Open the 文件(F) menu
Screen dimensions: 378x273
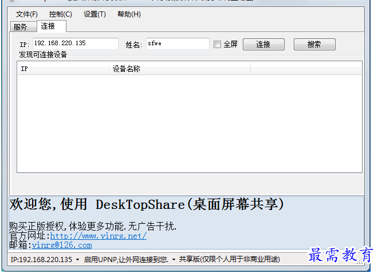point(27,14)
